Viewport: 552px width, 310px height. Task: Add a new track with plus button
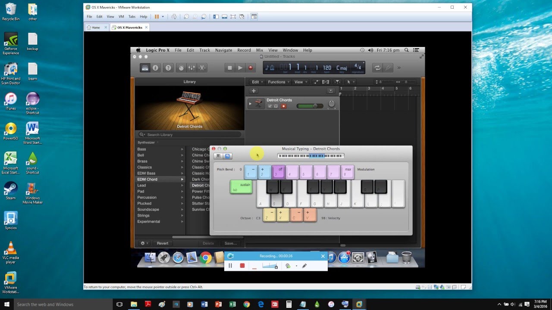coord(254,91)
